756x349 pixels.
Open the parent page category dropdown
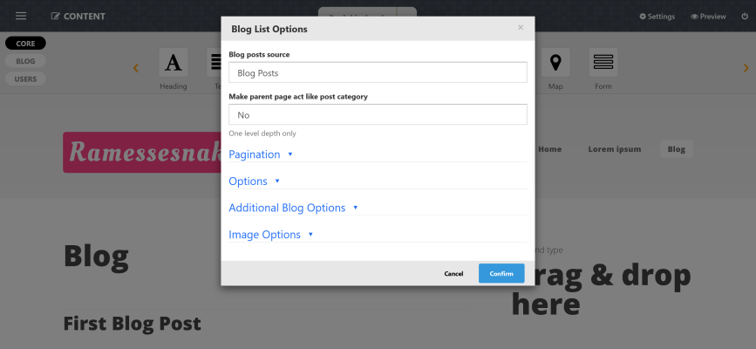[378, 114]
